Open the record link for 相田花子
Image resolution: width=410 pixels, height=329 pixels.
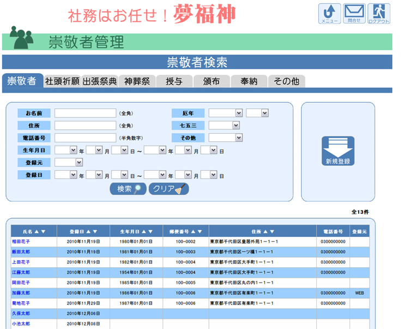(x=21, y=241)
